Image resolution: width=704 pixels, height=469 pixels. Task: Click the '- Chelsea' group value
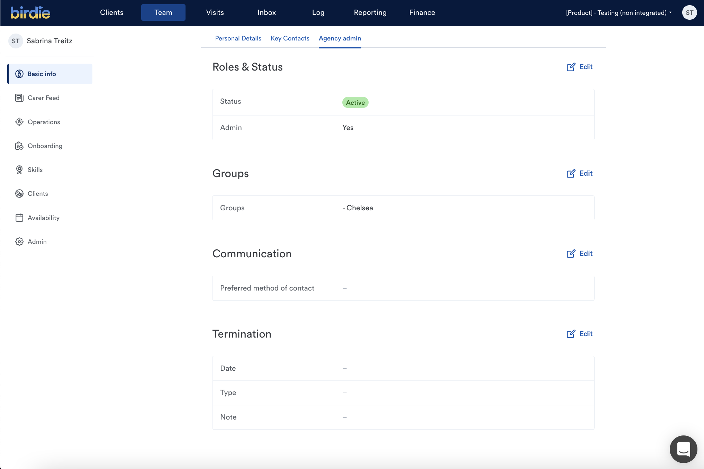(x=358, y=208)
